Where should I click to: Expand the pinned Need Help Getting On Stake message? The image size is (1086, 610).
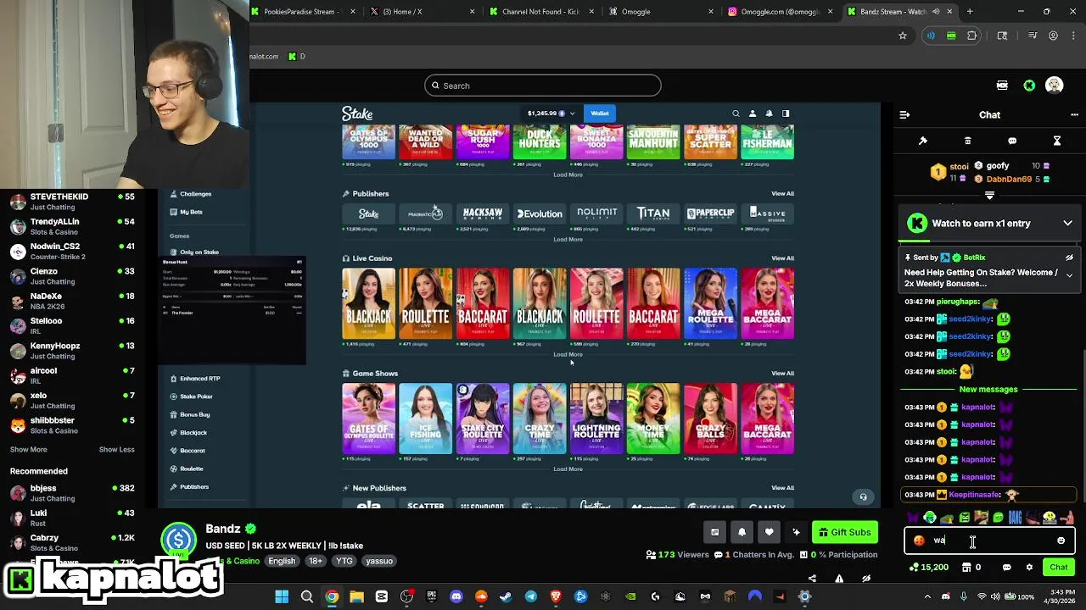click(x=1069, y=275)
